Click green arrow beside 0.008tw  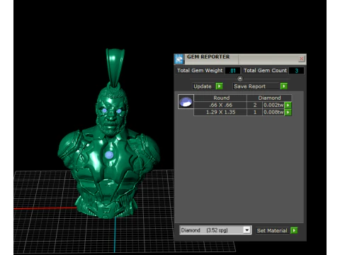(x=288, y=112)
